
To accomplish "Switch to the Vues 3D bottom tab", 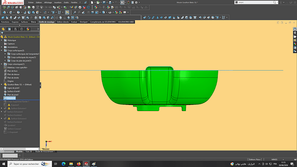I will coord(28,152).
